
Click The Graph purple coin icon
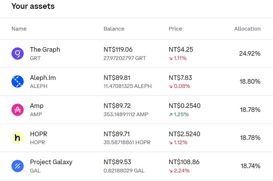pos(18,54)
